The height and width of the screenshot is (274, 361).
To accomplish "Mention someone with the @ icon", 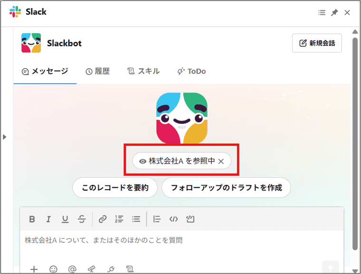I will coord(72,269).
